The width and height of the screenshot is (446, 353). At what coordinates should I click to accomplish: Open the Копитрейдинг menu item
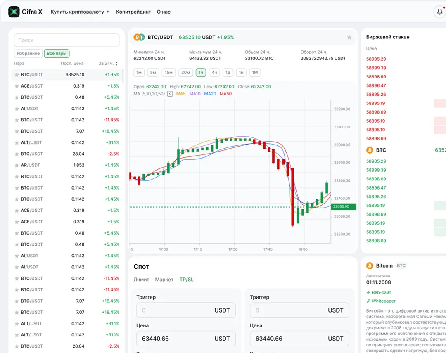point(133,12)
